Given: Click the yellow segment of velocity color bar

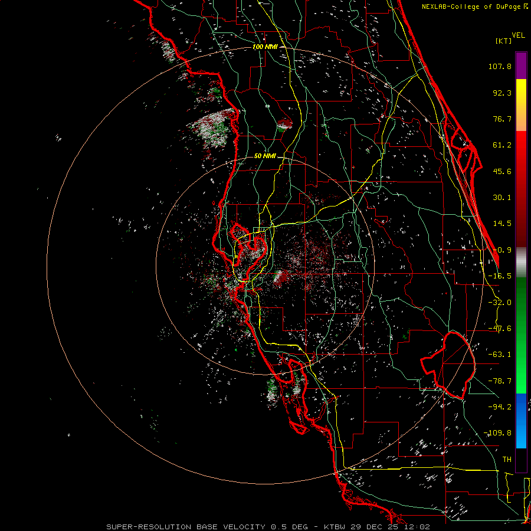Looking at the screenshot, I should (521, 105).
